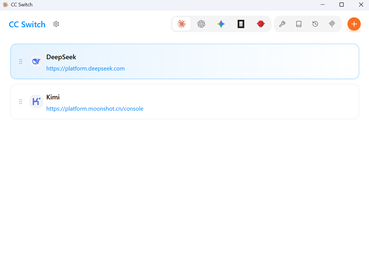Minimize the CC Switch window

(x=323, y=5)
